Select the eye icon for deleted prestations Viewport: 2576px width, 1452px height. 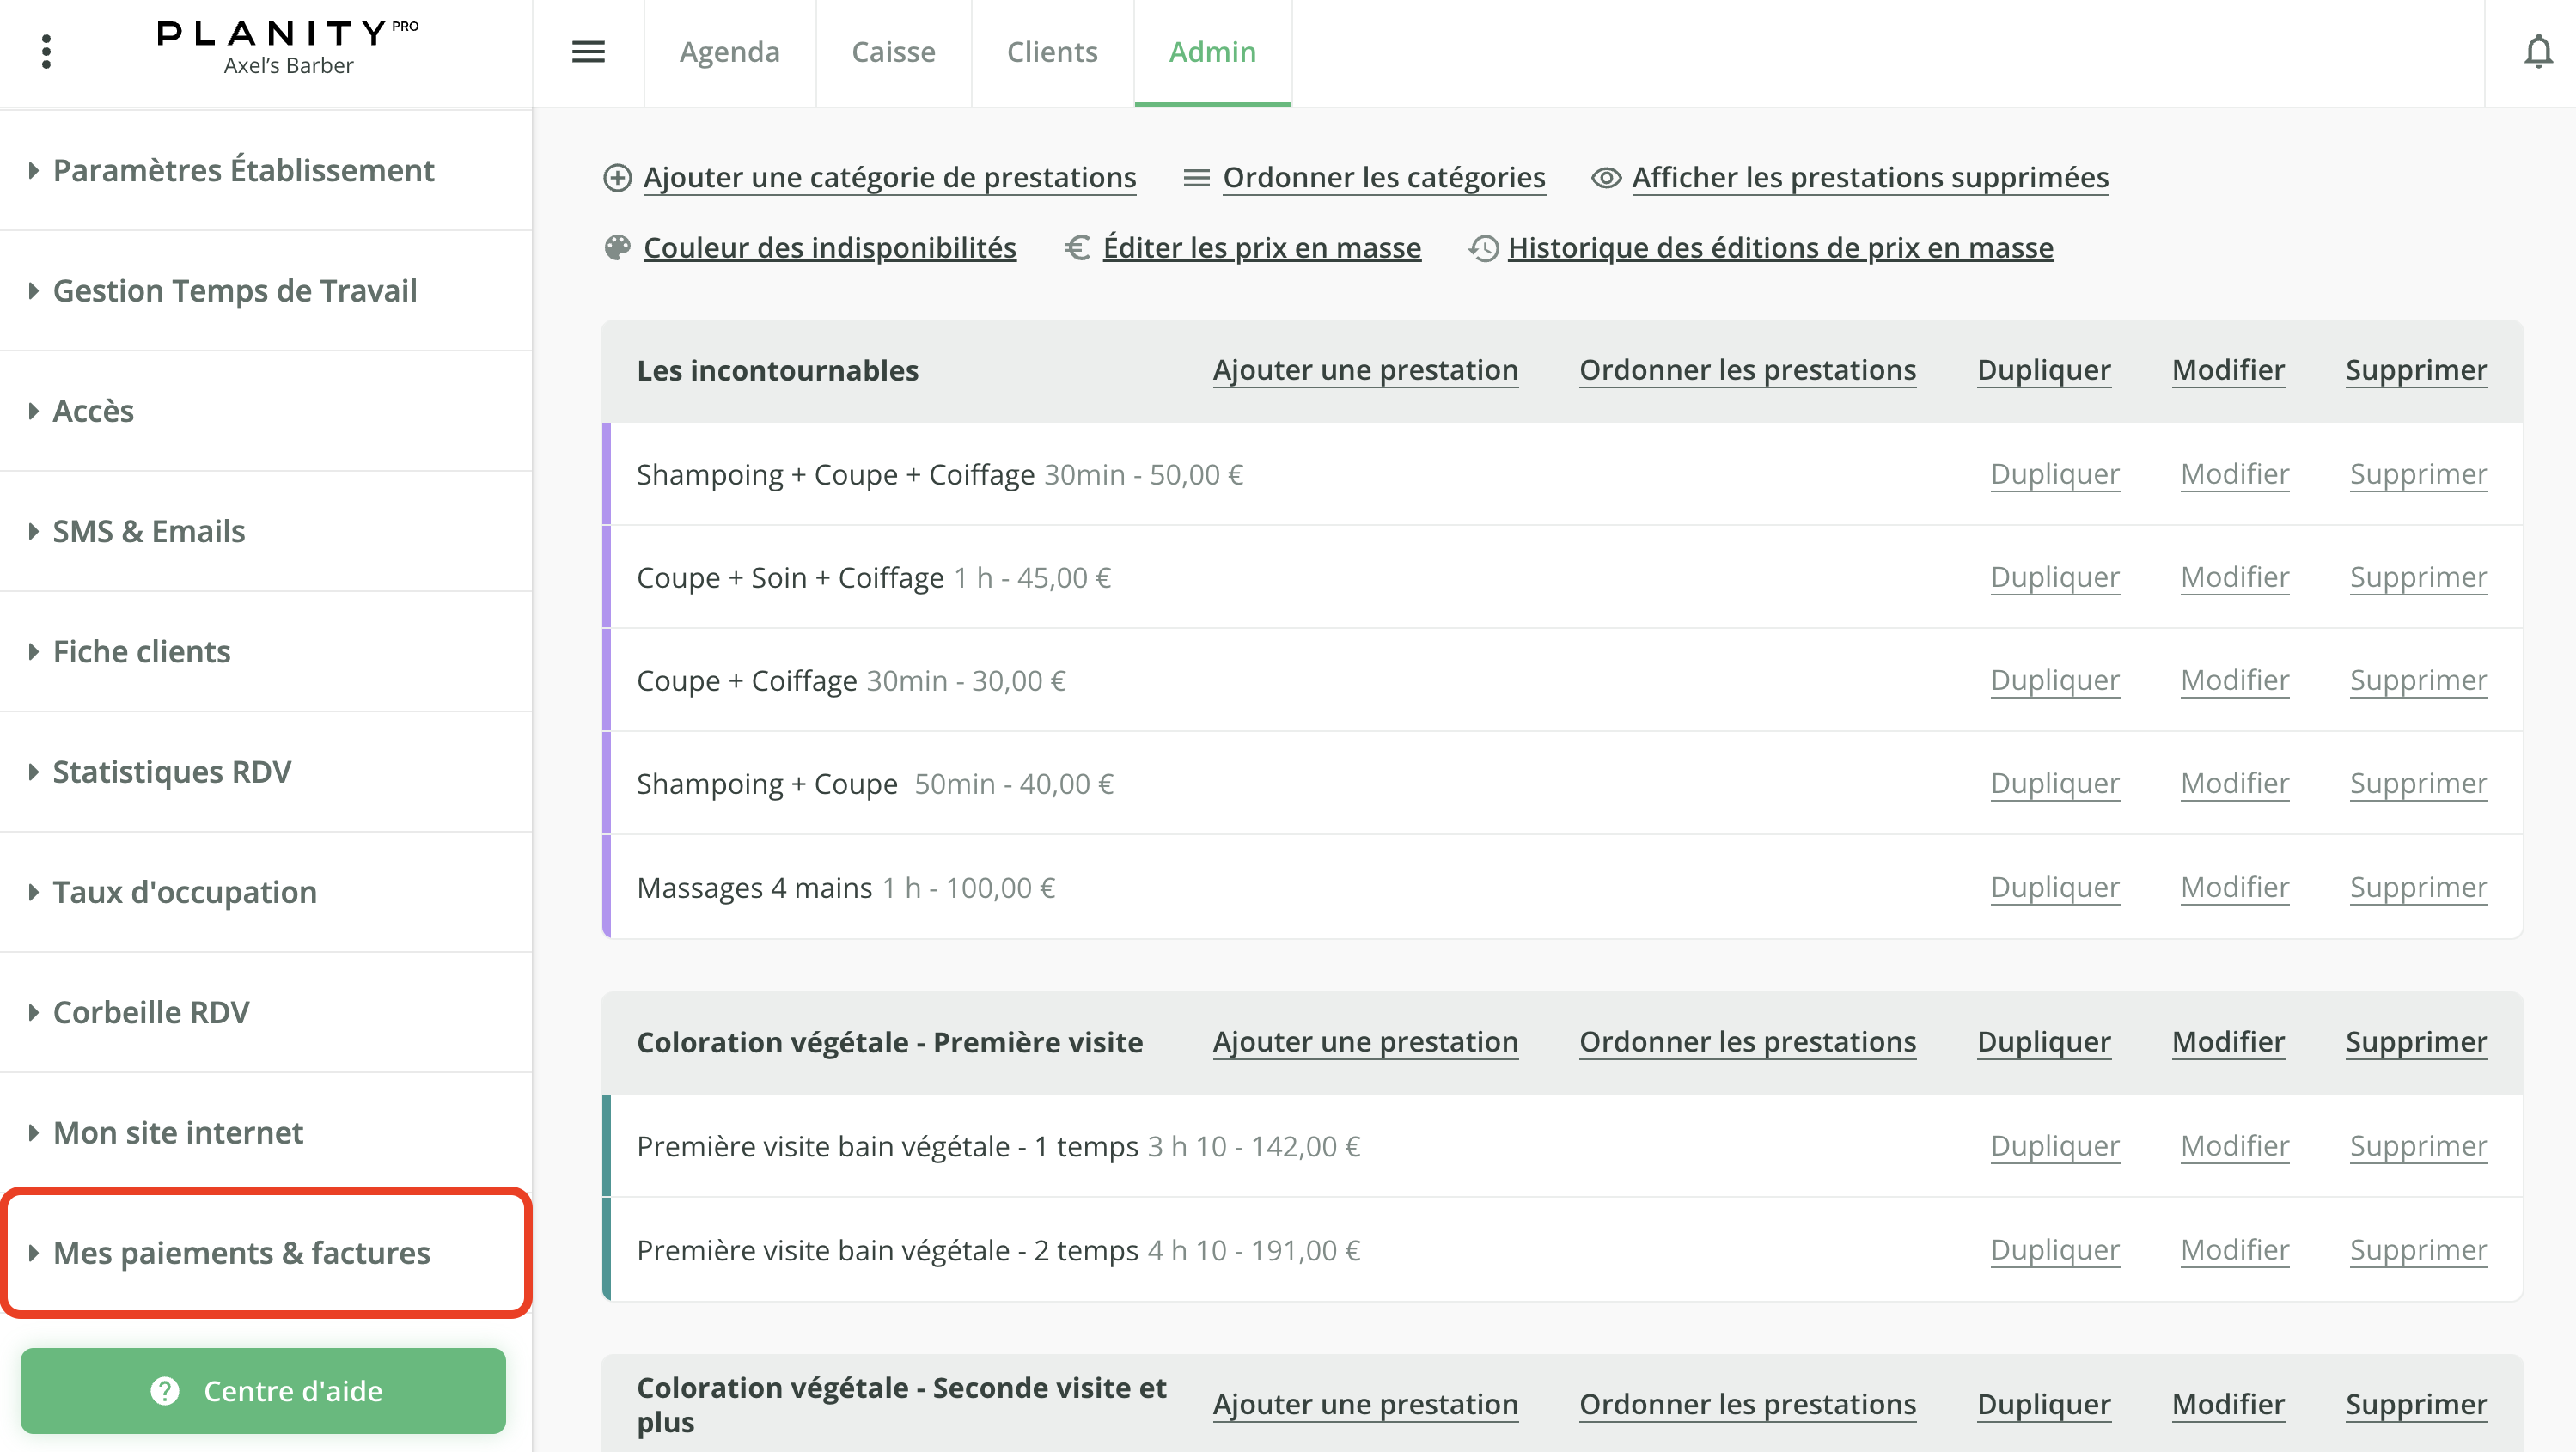coord(1605,177)
